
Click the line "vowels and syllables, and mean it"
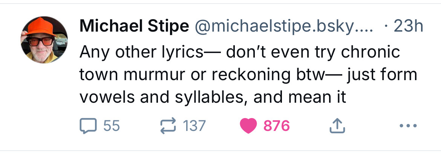coord(213,98)
